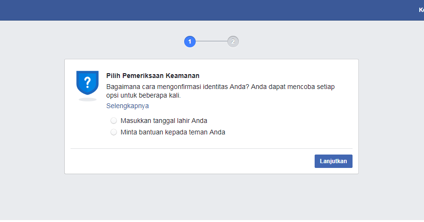Click label text 'Masukkan tanggal lahir Anda'
This screenshot has width=424, height=222.
[x=164, y=121]
